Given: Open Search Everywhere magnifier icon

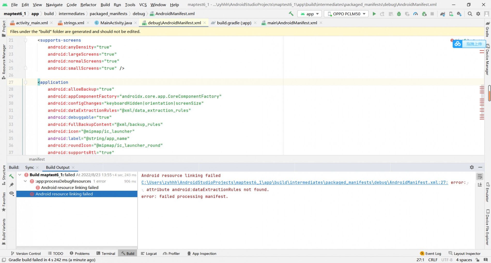Looking at the screenshot, I should [x=470, y=14].
